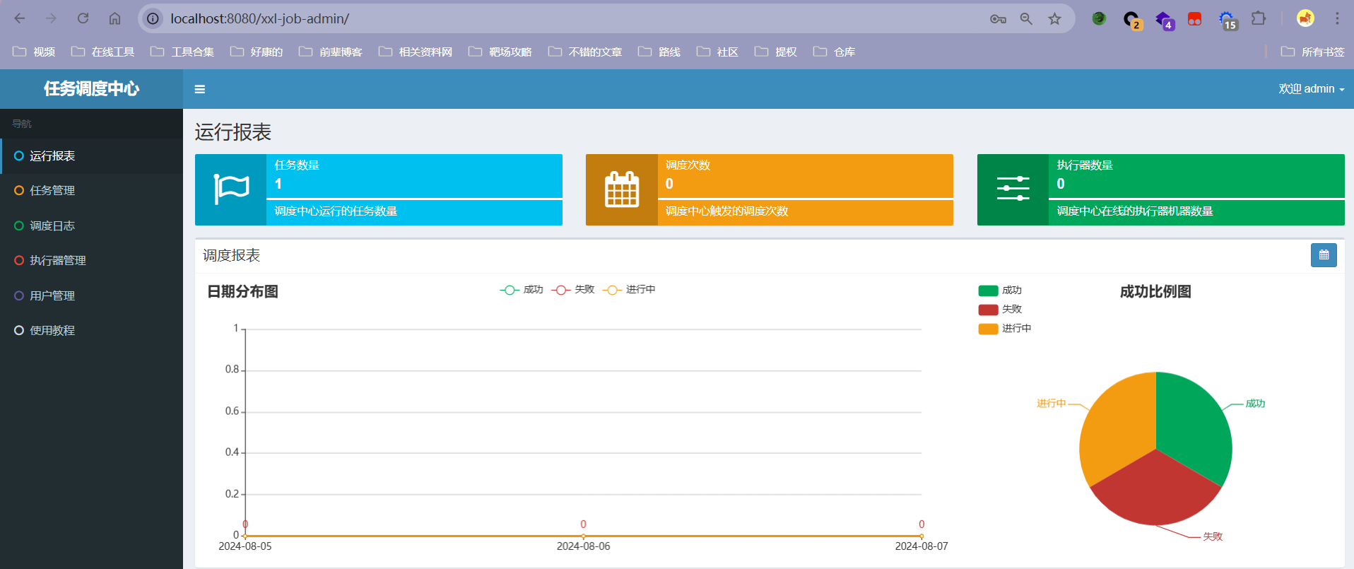
Task: Open the 社区 bookmark folder
Action: pyautogui.click(x=718, y=52)
